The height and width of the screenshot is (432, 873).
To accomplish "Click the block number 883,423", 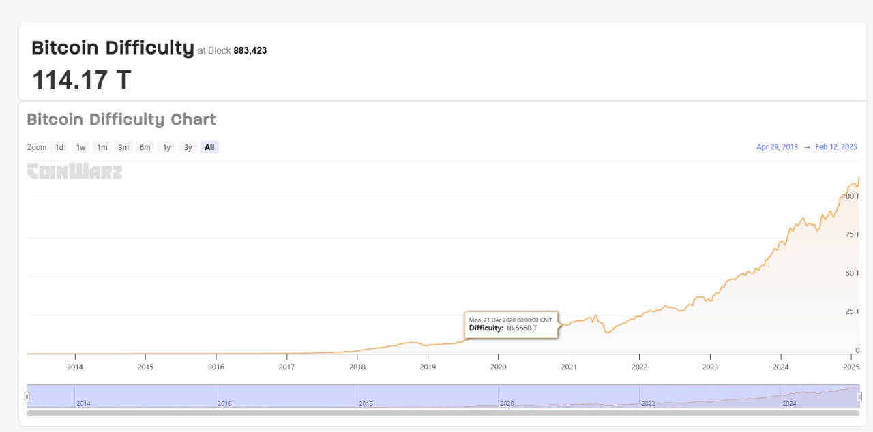I will click(x=250, y=50).
